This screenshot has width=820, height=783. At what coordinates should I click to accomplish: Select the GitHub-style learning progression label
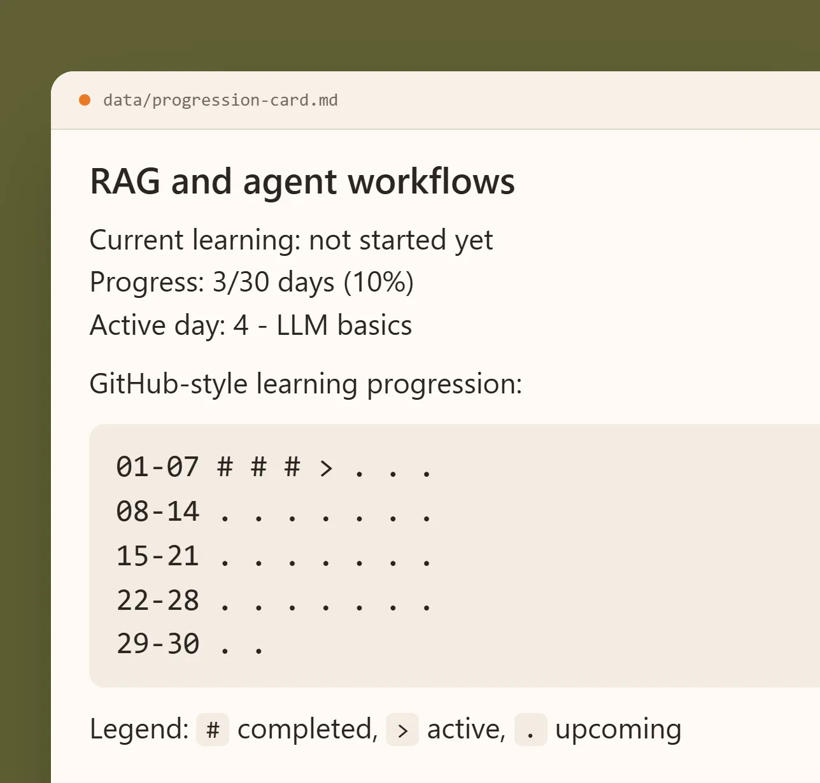coord(306,384)
